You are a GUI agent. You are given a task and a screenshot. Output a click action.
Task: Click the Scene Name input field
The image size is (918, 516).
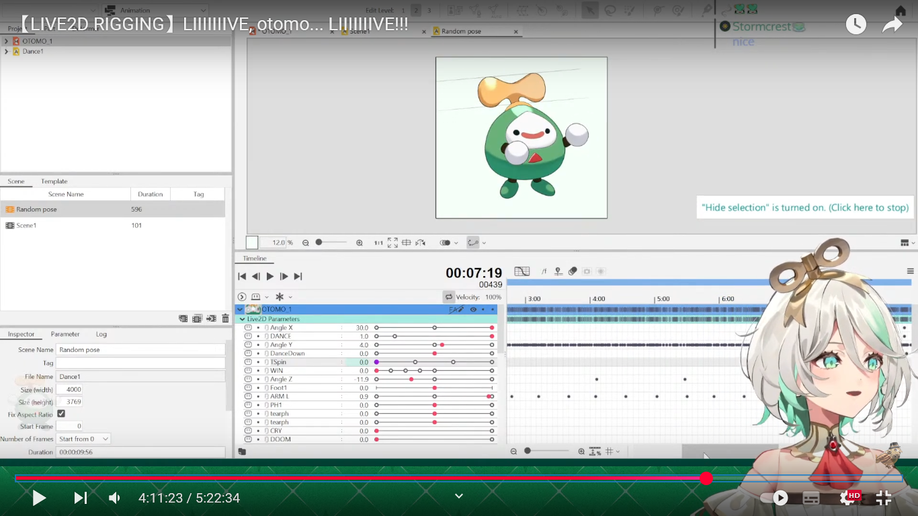tap(140, 350)
